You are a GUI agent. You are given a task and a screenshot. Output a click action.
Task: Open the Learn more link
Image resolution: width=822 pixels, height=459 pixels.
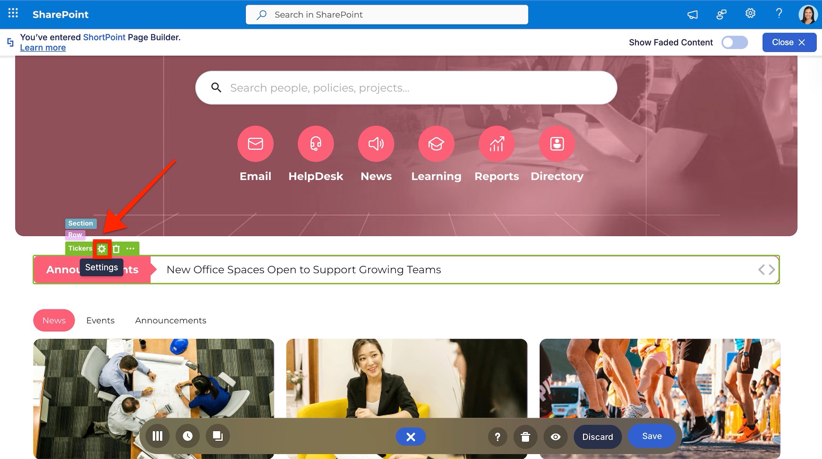(43, 47)
